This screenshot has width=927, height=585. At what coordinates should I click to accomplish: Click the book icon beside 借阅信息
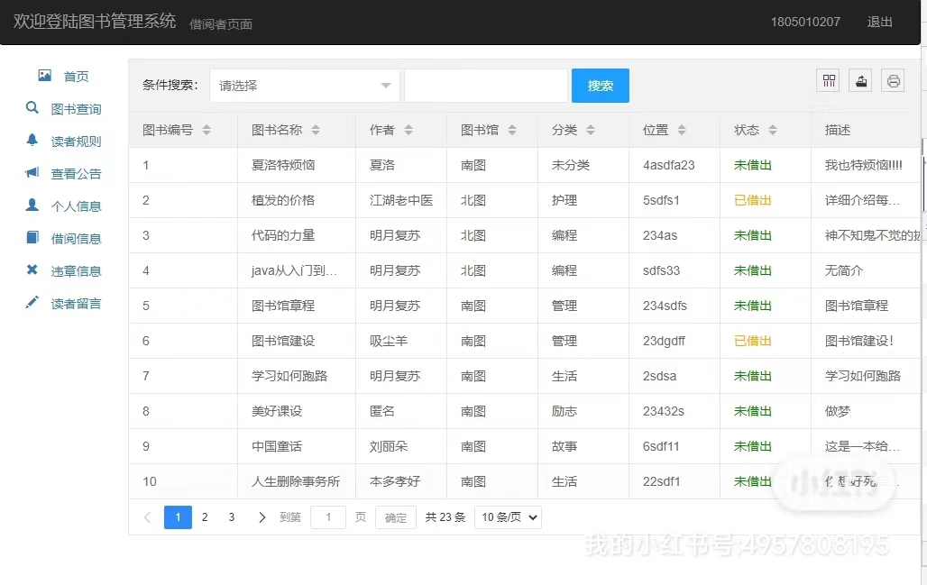pyautogui.click(x=32, y=238)
